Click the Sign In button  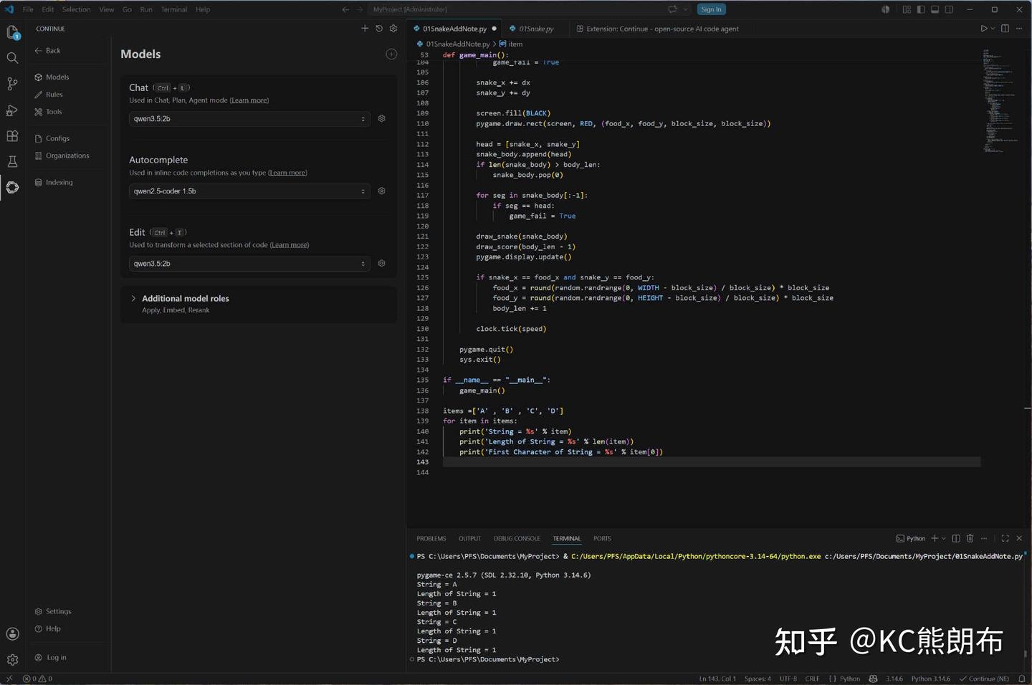pos(711,9)
